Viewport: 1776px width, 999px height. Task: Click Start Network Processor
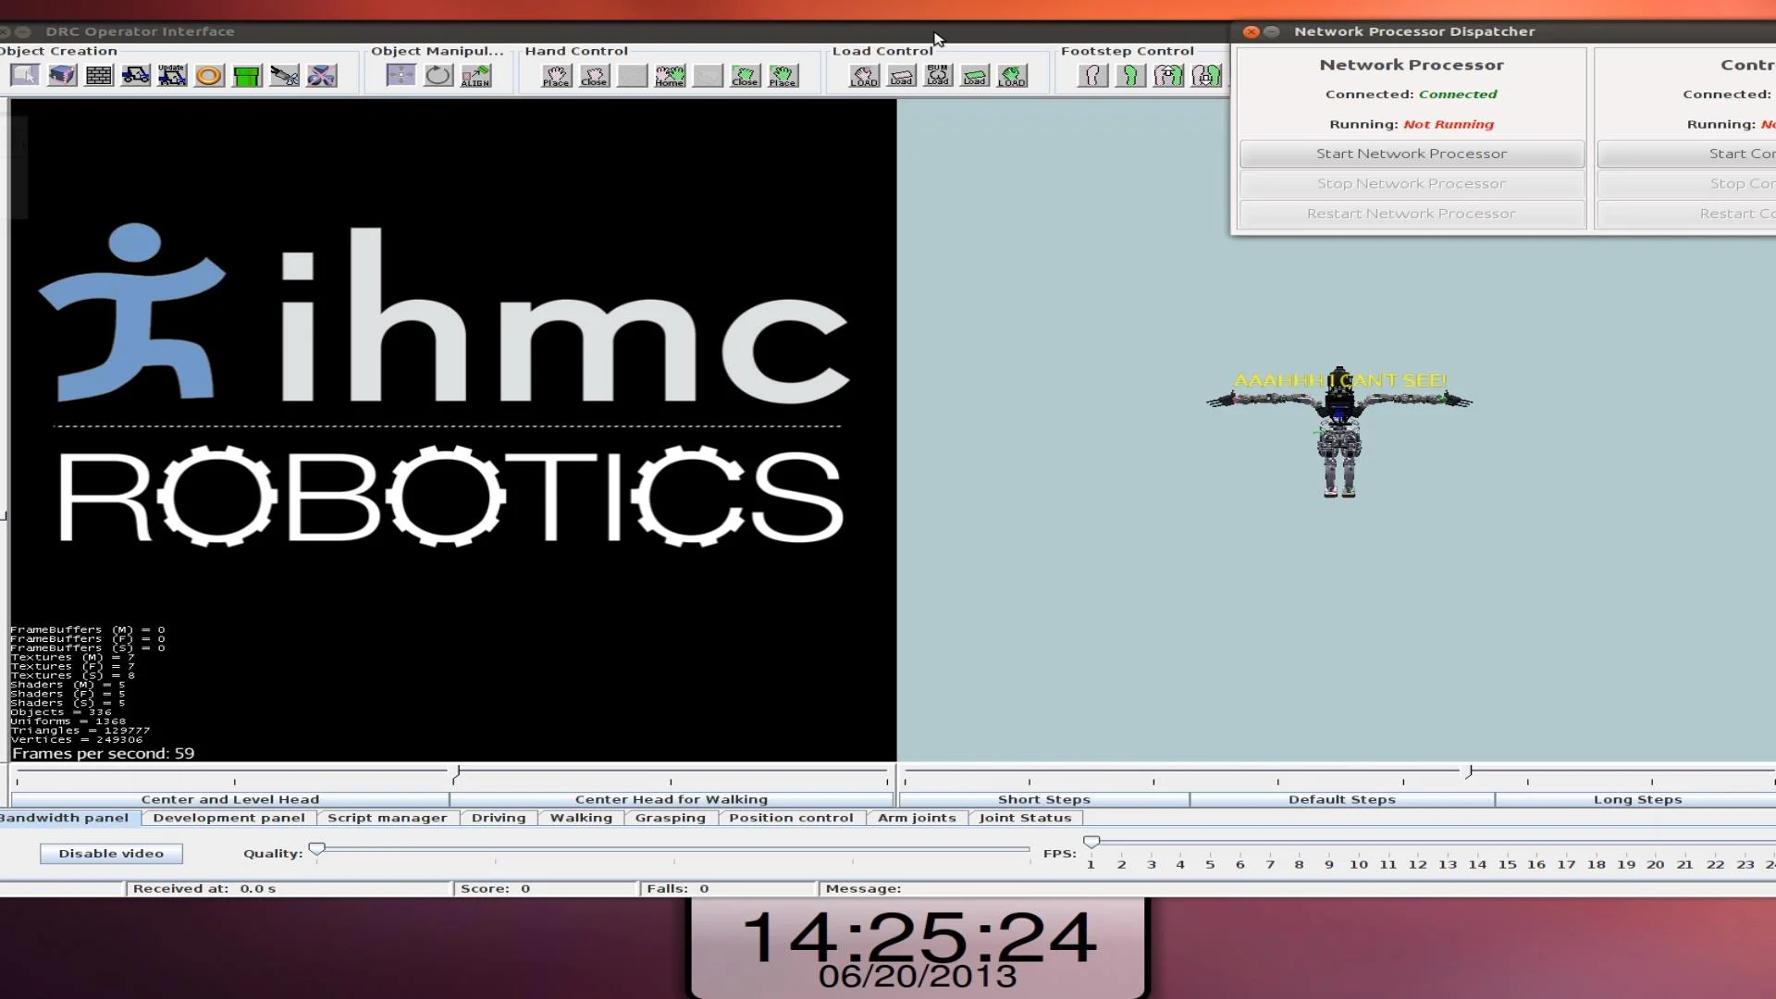1411,154
